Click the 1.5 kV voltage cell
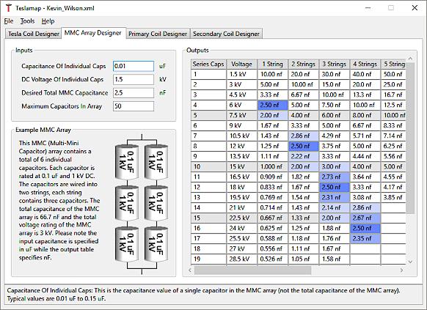Screen dimensions: 427x310 coord(241,74)
